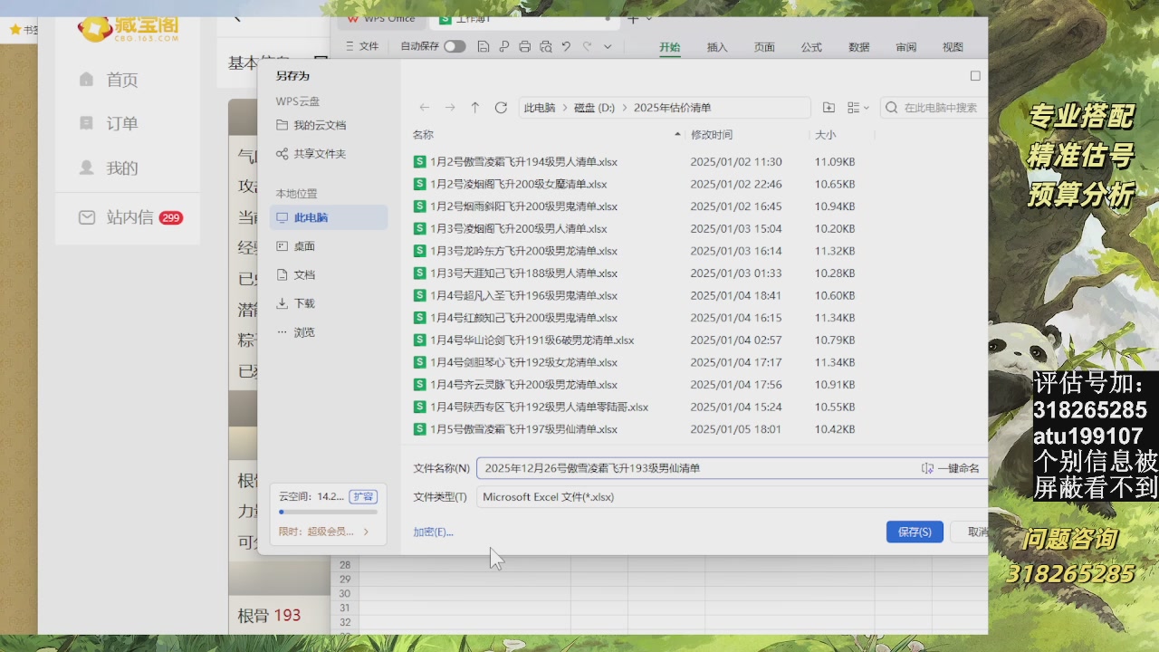The height and width of the screenshot is (652, 1159).
Task: Open the 文件 menu
Action: 371,46
